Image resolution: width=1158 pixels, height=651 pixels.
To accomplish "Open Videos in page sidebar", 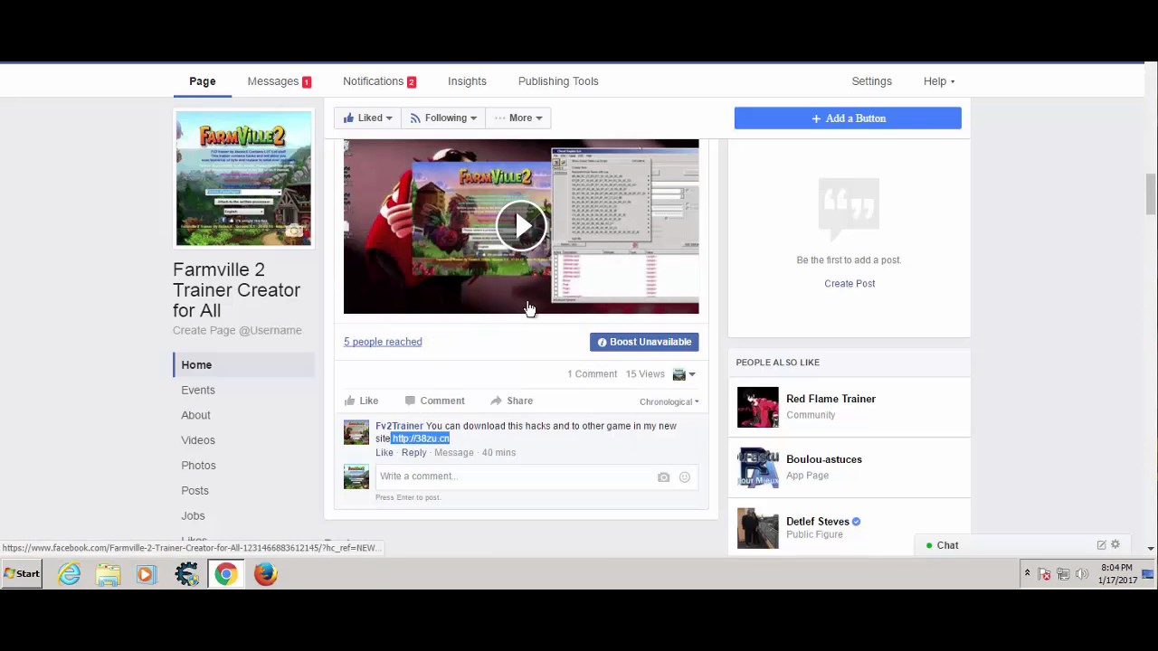I will coord(198,440).
